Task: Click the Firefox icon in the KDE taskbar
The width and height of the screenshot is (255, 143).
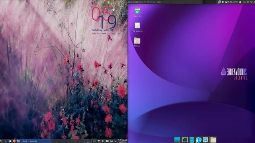Action: click(14, 141)
